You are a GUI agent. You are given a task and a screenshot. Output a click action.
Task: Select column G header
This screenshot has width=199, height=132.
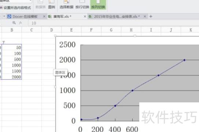point(111,30)
